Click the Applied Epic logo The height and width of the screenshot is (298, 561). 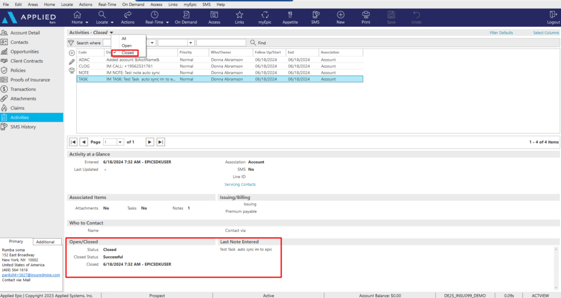click(x=30, y=17)
